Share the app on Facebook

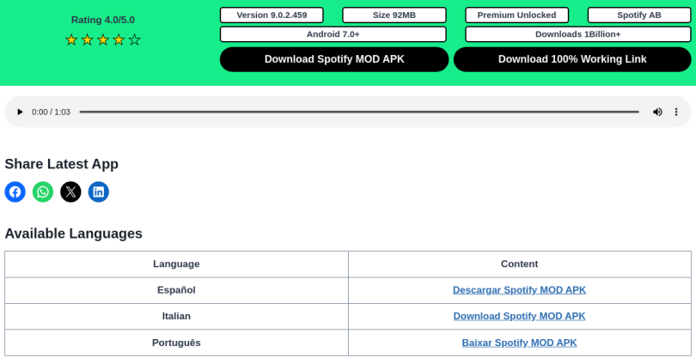click(x=15, y=192)
